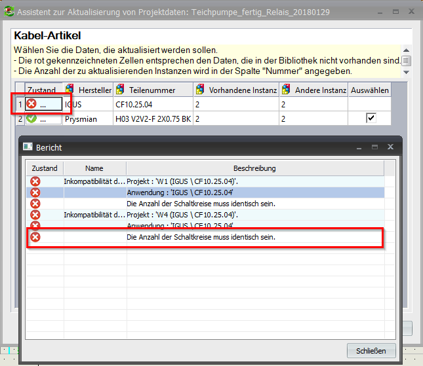The width and height of the screenshot is (423, 366).
Task: Click the red error icon in IGUS row
Action: pos(31,104)
